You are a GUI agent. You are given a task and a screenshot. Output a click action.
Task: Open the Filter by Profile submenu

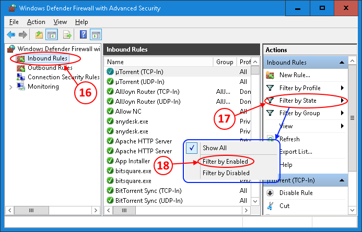tap(307, 88)
